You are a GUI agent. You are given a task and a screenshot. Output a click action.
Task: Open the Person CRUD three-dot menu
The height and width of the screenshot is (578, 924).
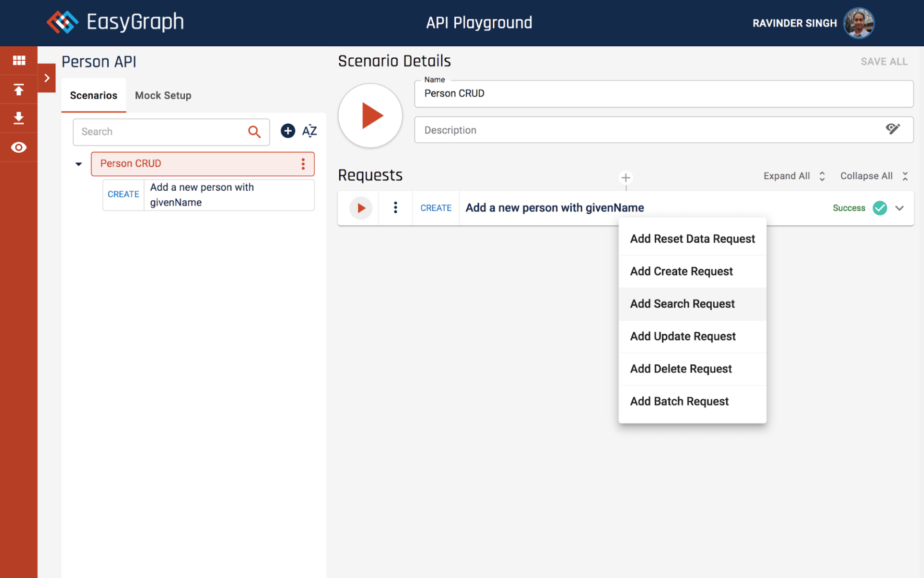[303, 164]
